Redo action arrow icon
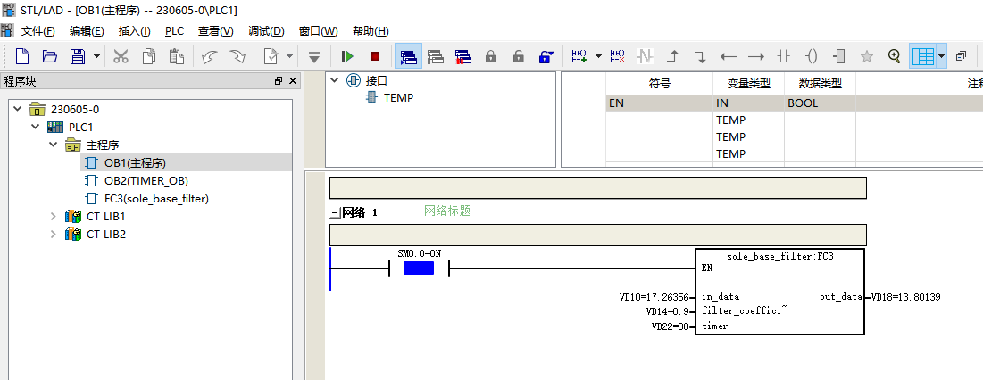Image resolution: width=983 pixels, height=380 pixels. click(x=237, y=56)
